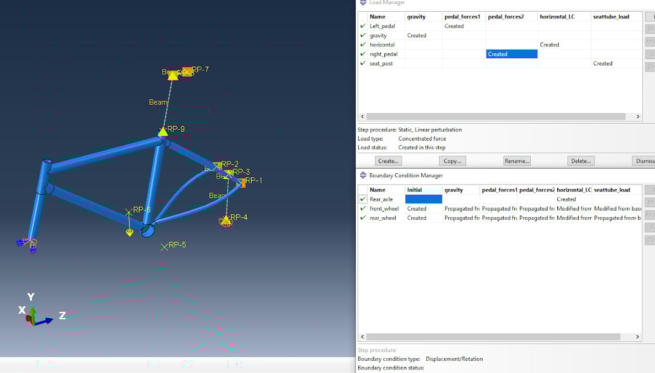Screen dimensions: 655x373
Task: Click the Load Manager title icon
Action: (x=363, y=3)
